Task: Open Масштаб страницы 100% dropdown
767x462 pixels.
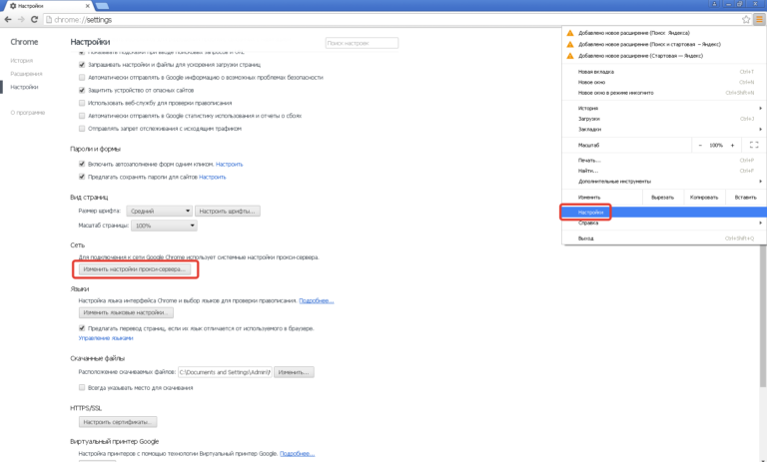Action: 164,226
